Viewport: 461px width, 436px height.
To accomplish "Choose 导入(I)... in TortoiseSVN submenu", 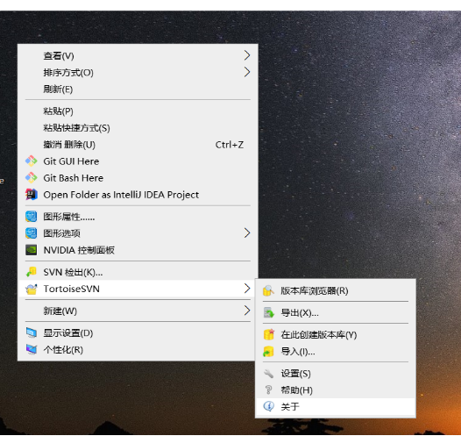I will click(x=336, y=352).
